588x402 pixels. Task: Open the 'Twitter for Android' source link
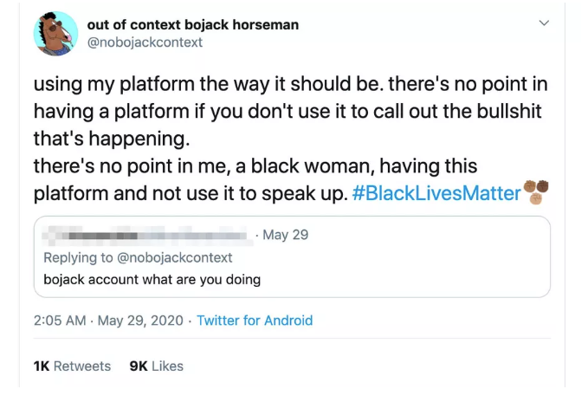(x=255, y=321)
